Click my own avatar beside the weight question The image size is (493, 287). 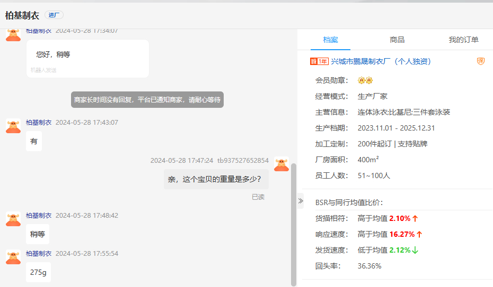(281, 164)
